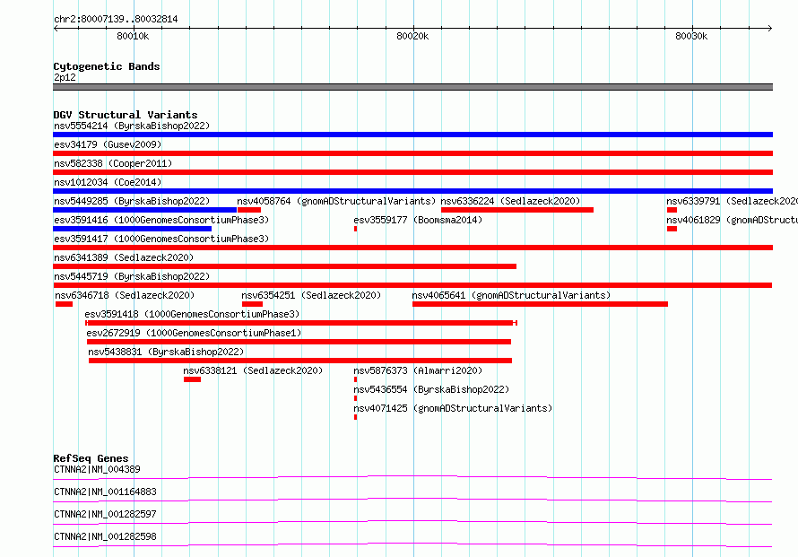This screenshot has width=798, height=557.
Task: Click the red esv34179 variant bar
Action: pyautogui.click(x=412, y=153)
